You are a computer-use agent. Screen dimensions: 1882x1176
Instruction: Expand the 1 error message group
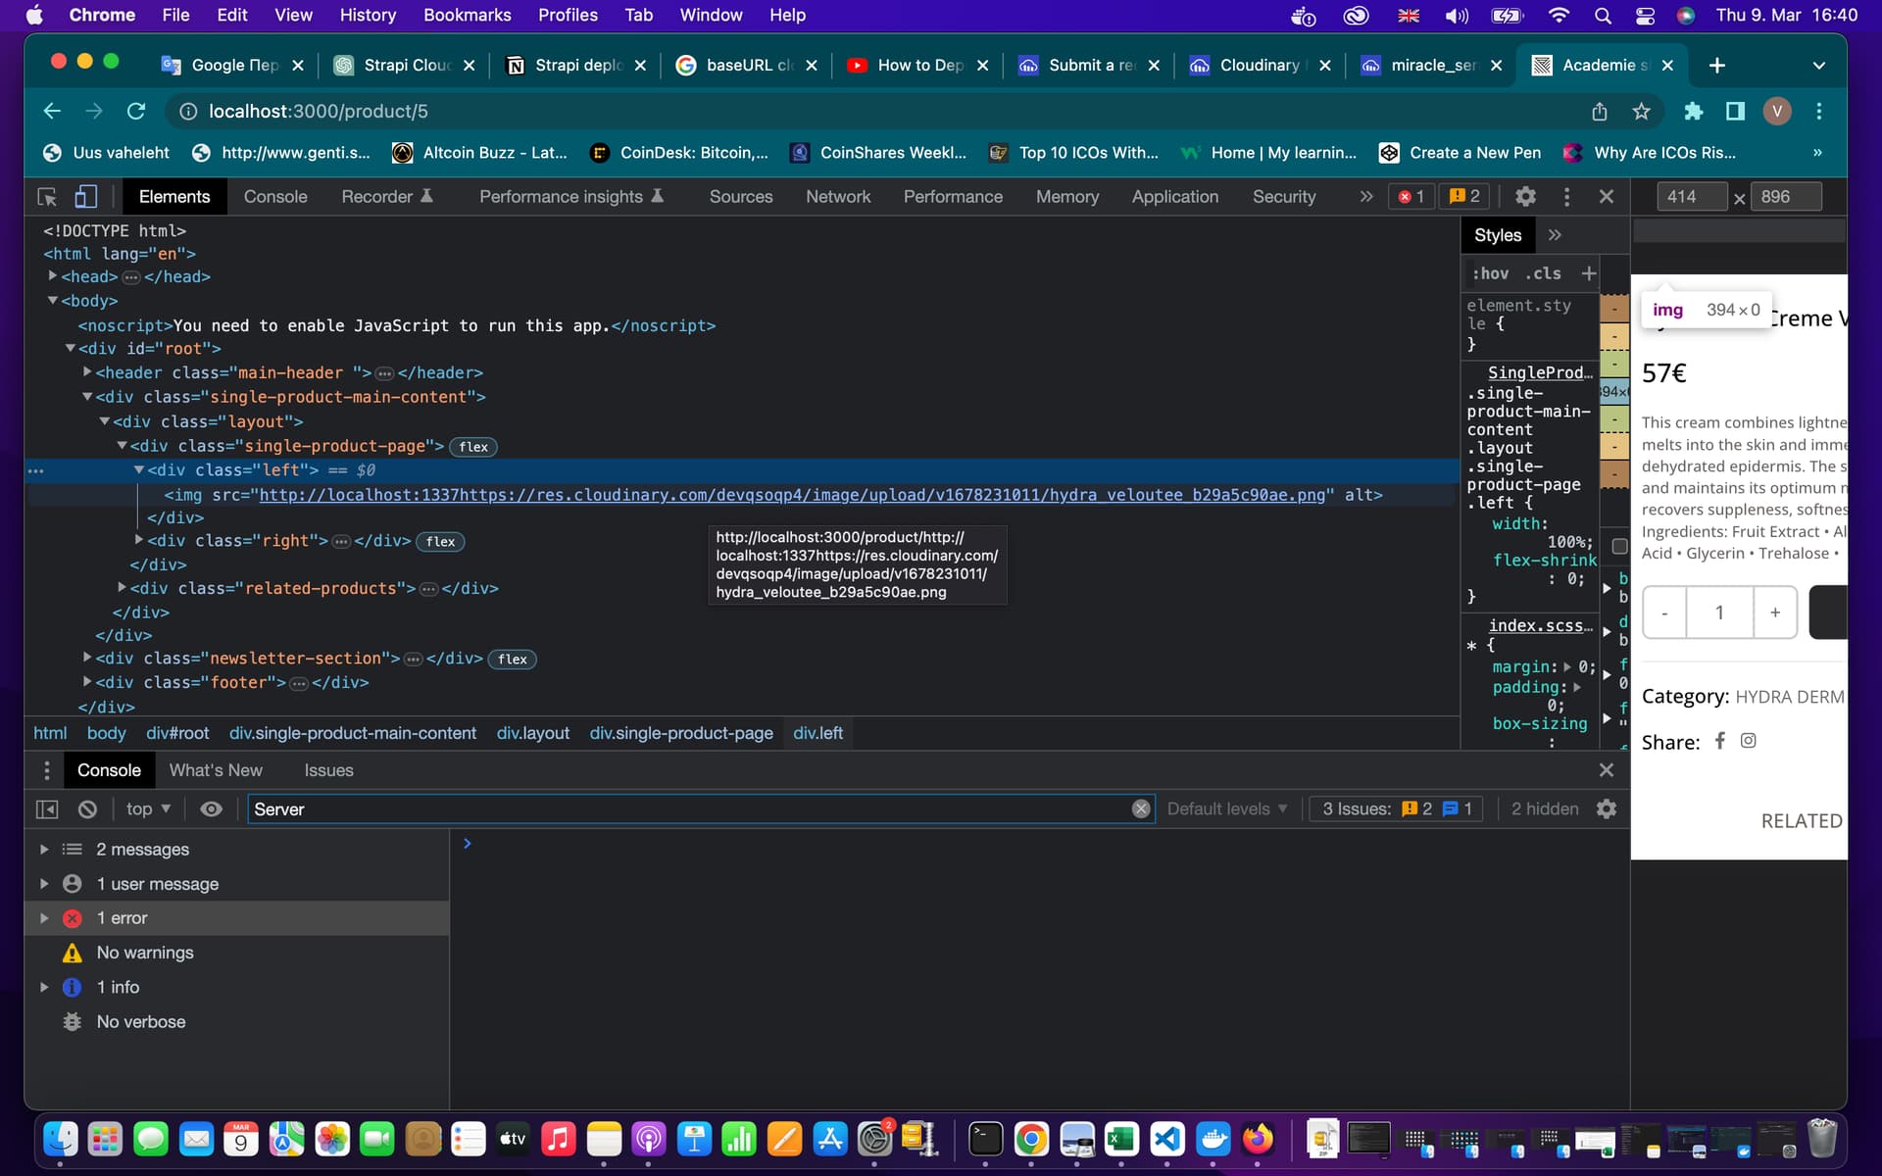click(x=44, y=918)
